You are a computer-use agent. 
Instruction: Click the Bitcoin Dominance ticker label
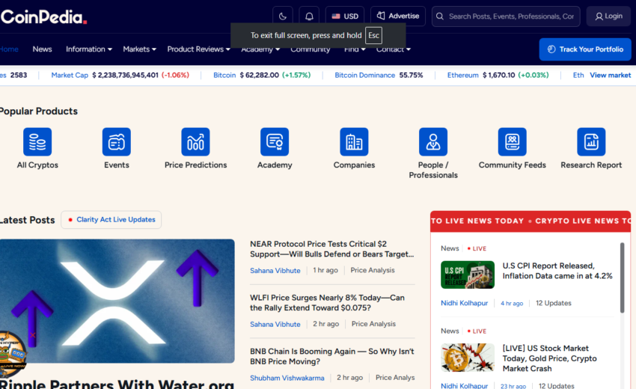point(364,75)
